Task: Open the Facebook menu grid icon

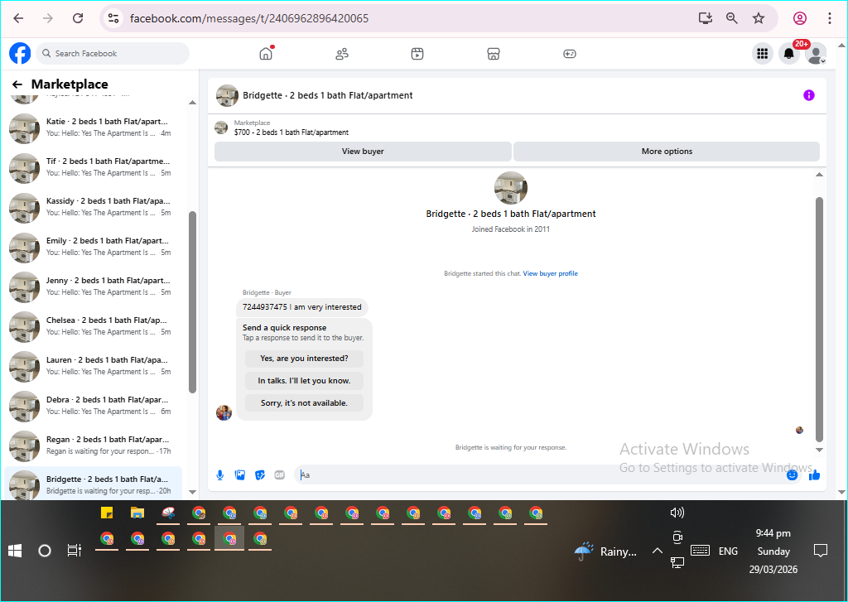Action: (x=763, y=54)
